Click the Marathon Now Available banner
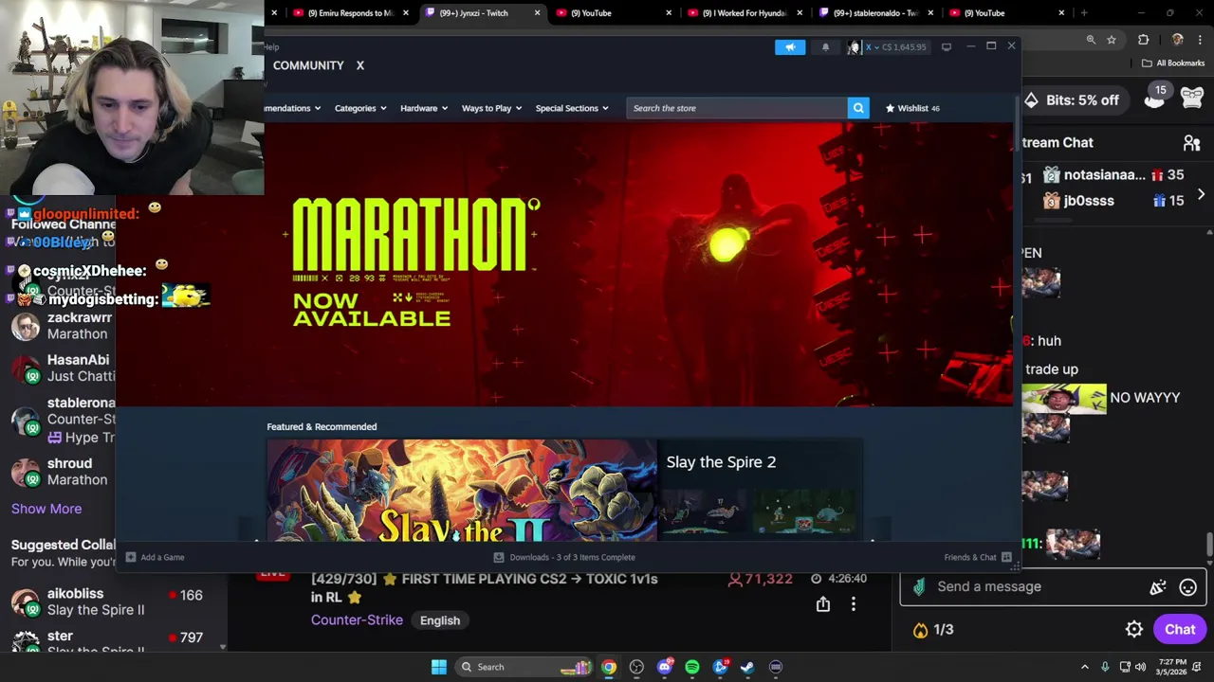Screen dimensions: 1214x682 coord(565,264)
